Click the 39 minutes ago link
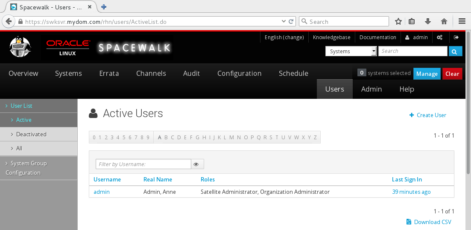This screenshot has width=471, height=230. pyautogui.click(x=411, y=192)
